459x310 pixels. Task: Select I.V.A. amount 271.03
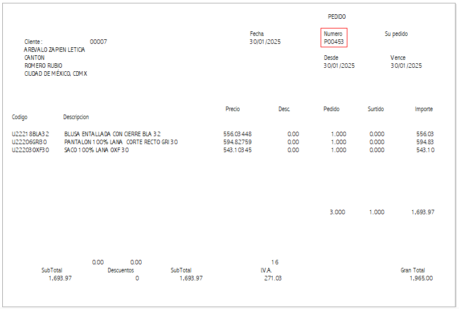coord(273,278)
